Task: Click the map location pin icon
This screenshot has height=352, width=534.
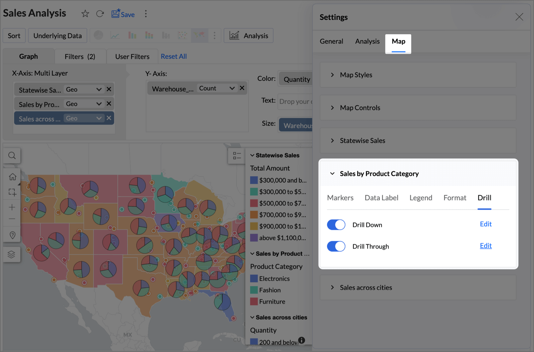Action: point(12,235)
